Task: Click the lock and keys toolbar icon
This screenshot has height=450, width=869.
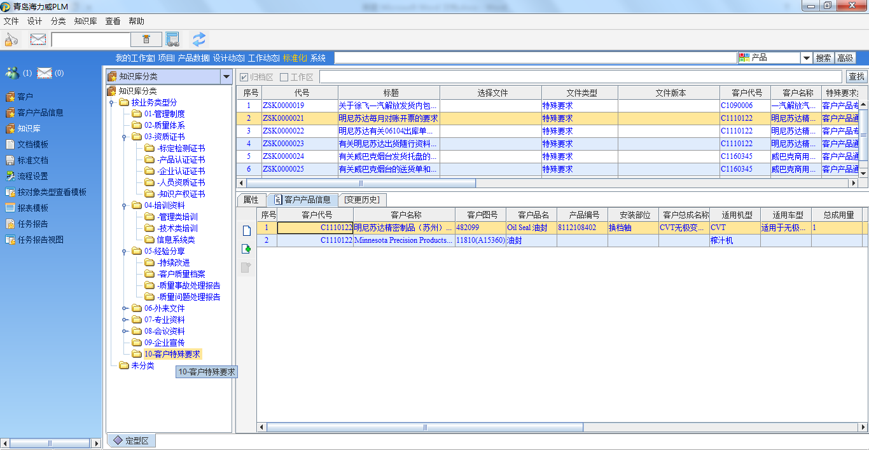Action: click(11, 39)
